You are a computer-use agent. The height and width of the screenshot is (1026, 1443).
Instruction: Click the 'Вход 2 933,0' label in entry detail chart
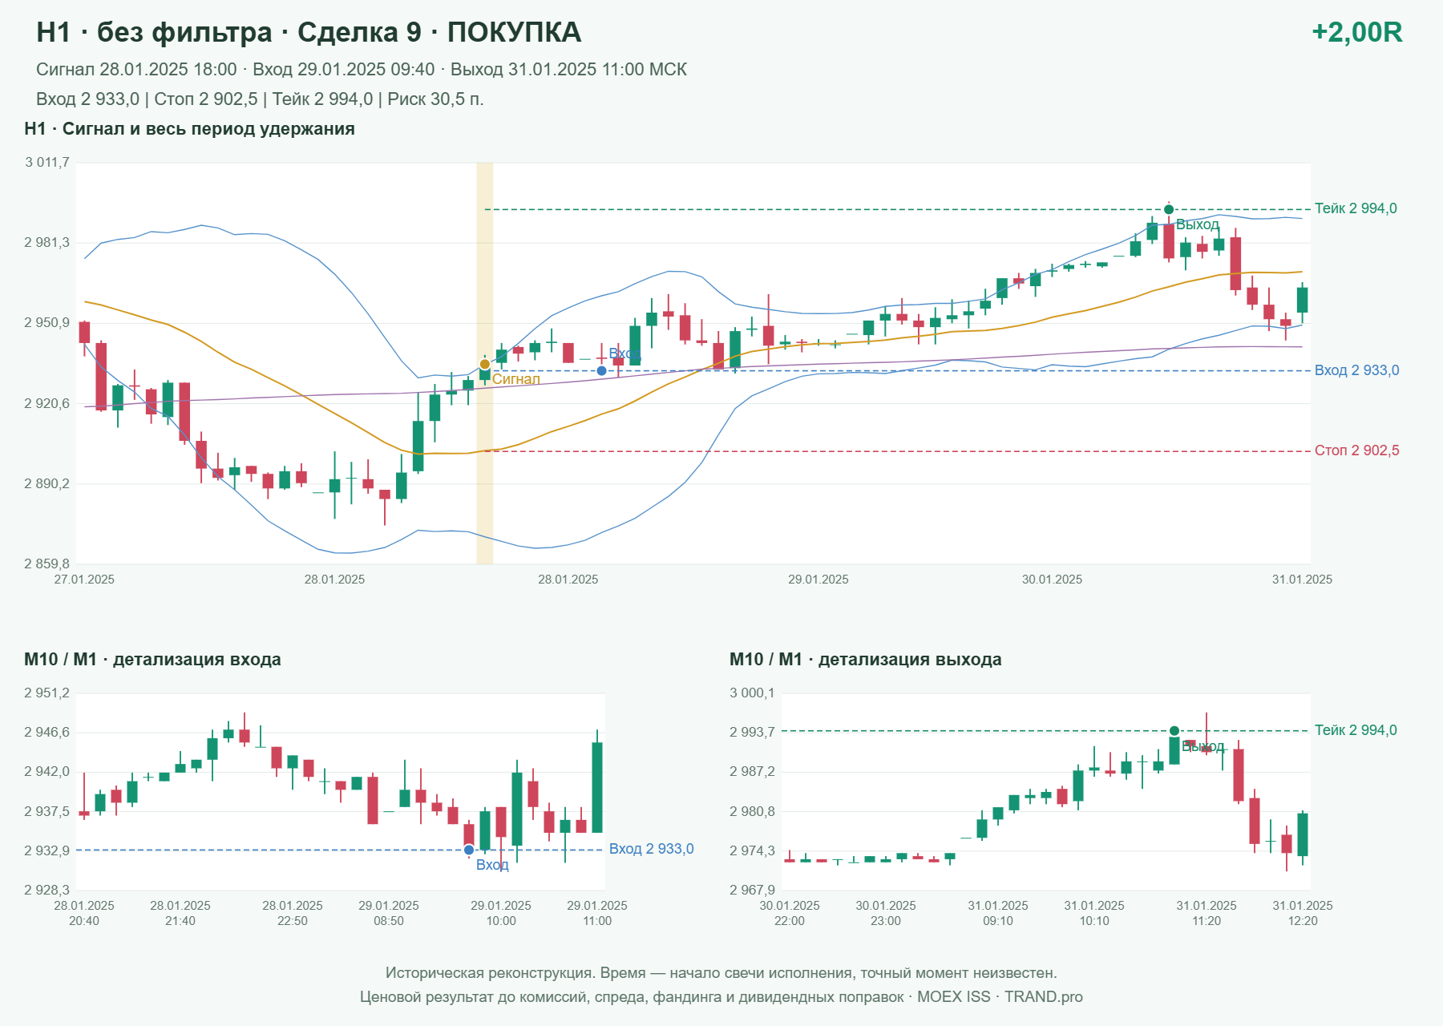(x=651, y=849)
